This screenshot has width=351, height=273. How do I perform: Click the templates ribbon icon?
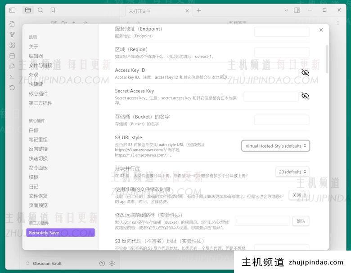tap(12, 66)
